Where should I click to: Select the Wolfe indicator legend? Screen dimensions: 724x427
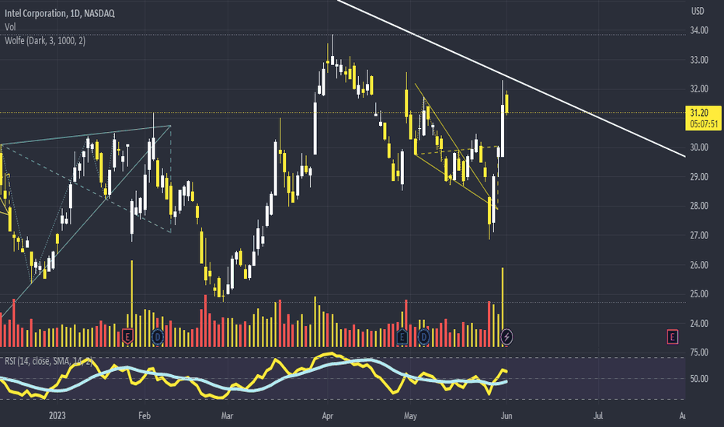[x=45, y=40]
